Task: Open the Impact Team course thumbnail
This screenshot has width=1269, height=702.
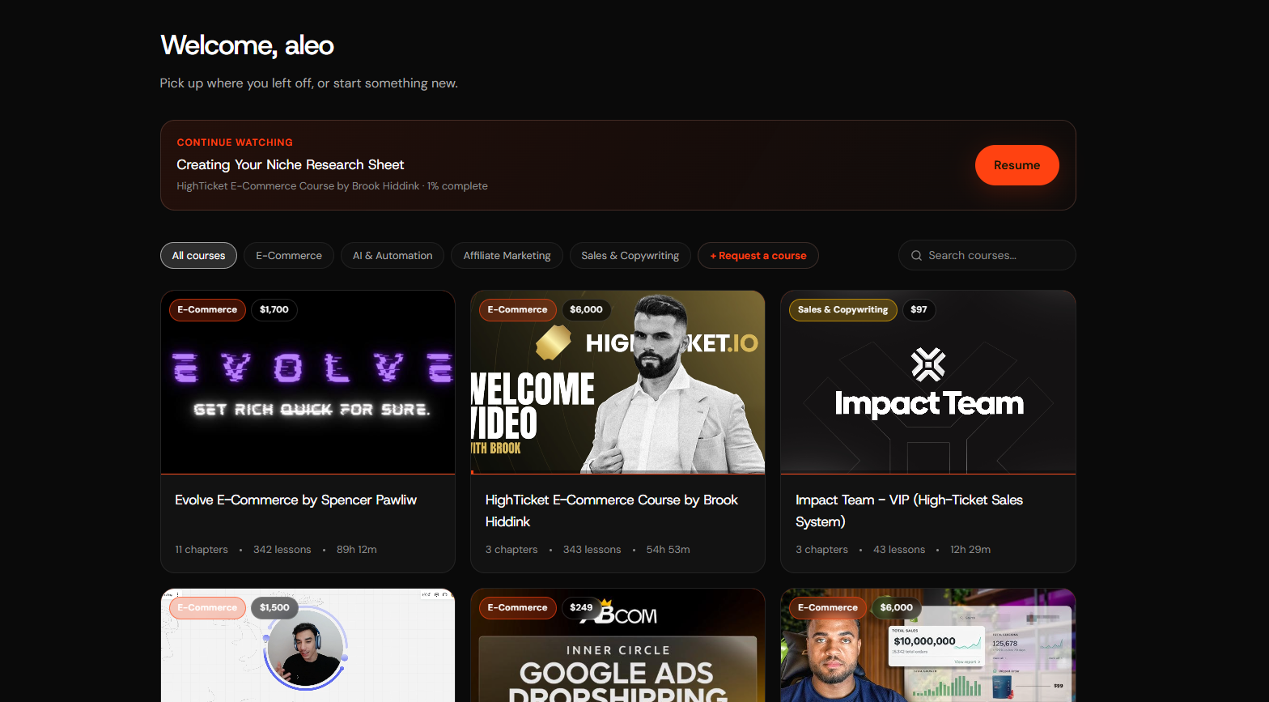Action: (928, 382)
